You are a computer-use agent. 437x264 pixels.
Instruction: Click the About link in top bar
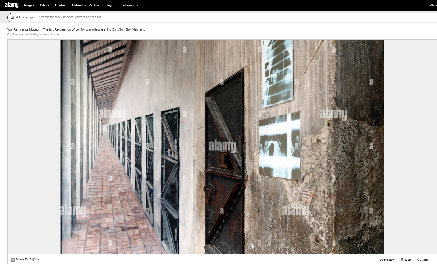tap(433, 5)
